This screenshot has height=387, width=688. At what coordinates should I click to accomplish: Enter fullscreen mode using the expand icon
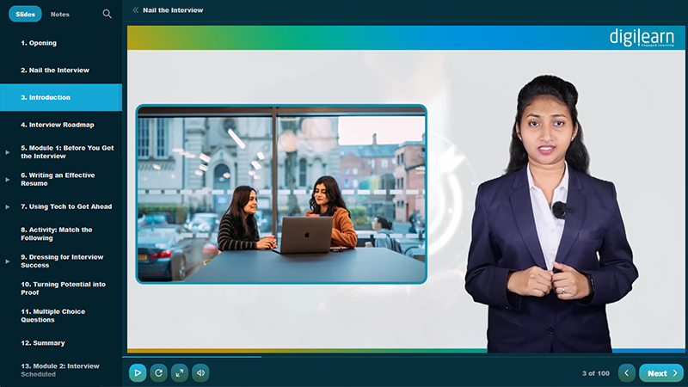[179, 372]
